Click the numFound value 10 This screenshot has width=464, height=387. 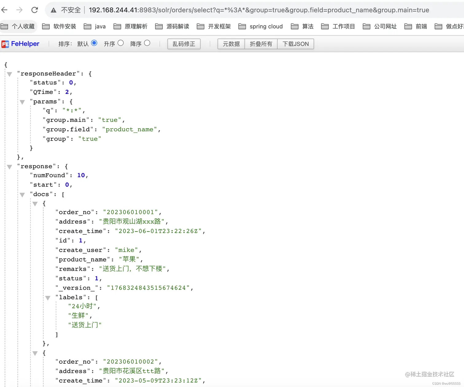[81, 175]
